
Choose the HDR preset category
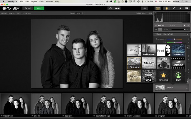[149, 76]
